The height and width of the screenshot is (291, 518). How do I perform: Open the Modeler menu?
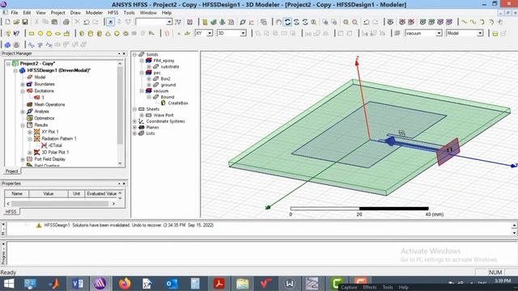click(x=94, y=13)
